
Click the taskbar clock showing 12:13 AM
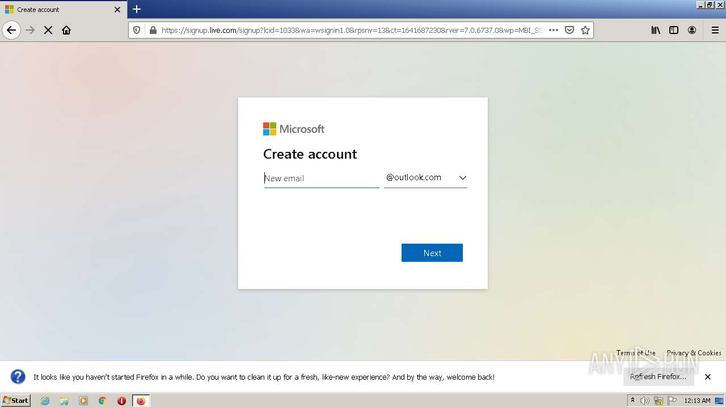click(697, 401)
